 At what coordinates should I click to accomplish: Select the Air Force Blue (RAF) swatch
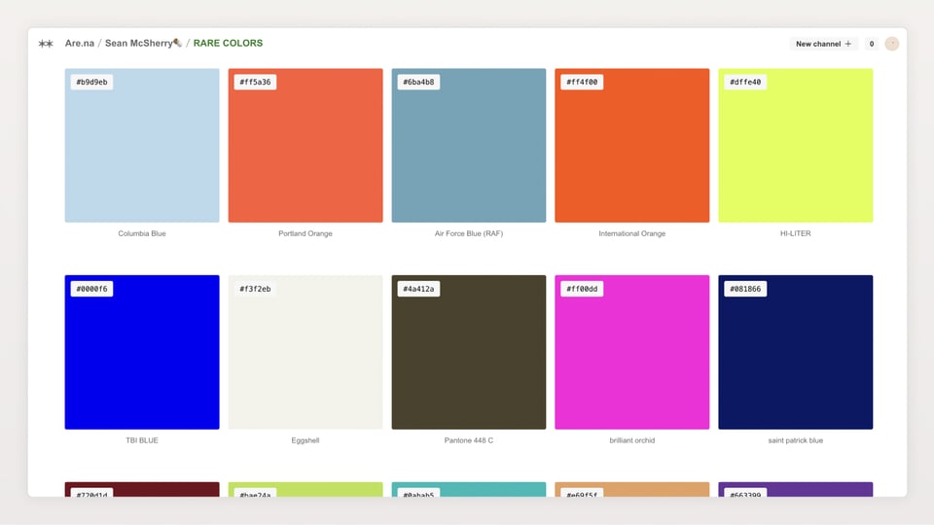pyautogui.click(x=469, y=146)
